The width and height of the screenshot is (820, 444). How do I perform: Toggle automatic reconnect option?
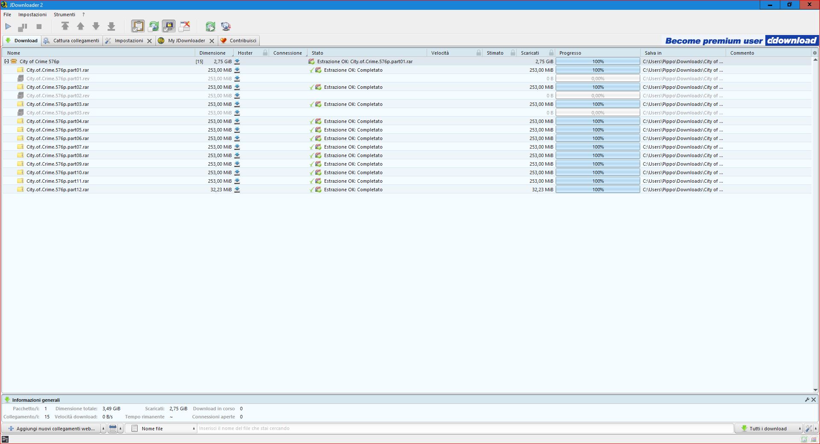point(153,26)
